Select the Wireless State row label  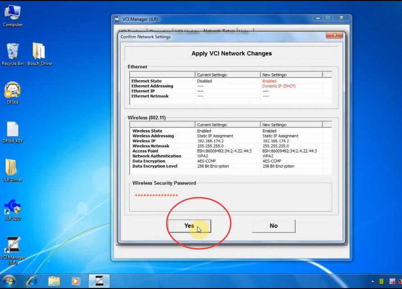point(147,131)
